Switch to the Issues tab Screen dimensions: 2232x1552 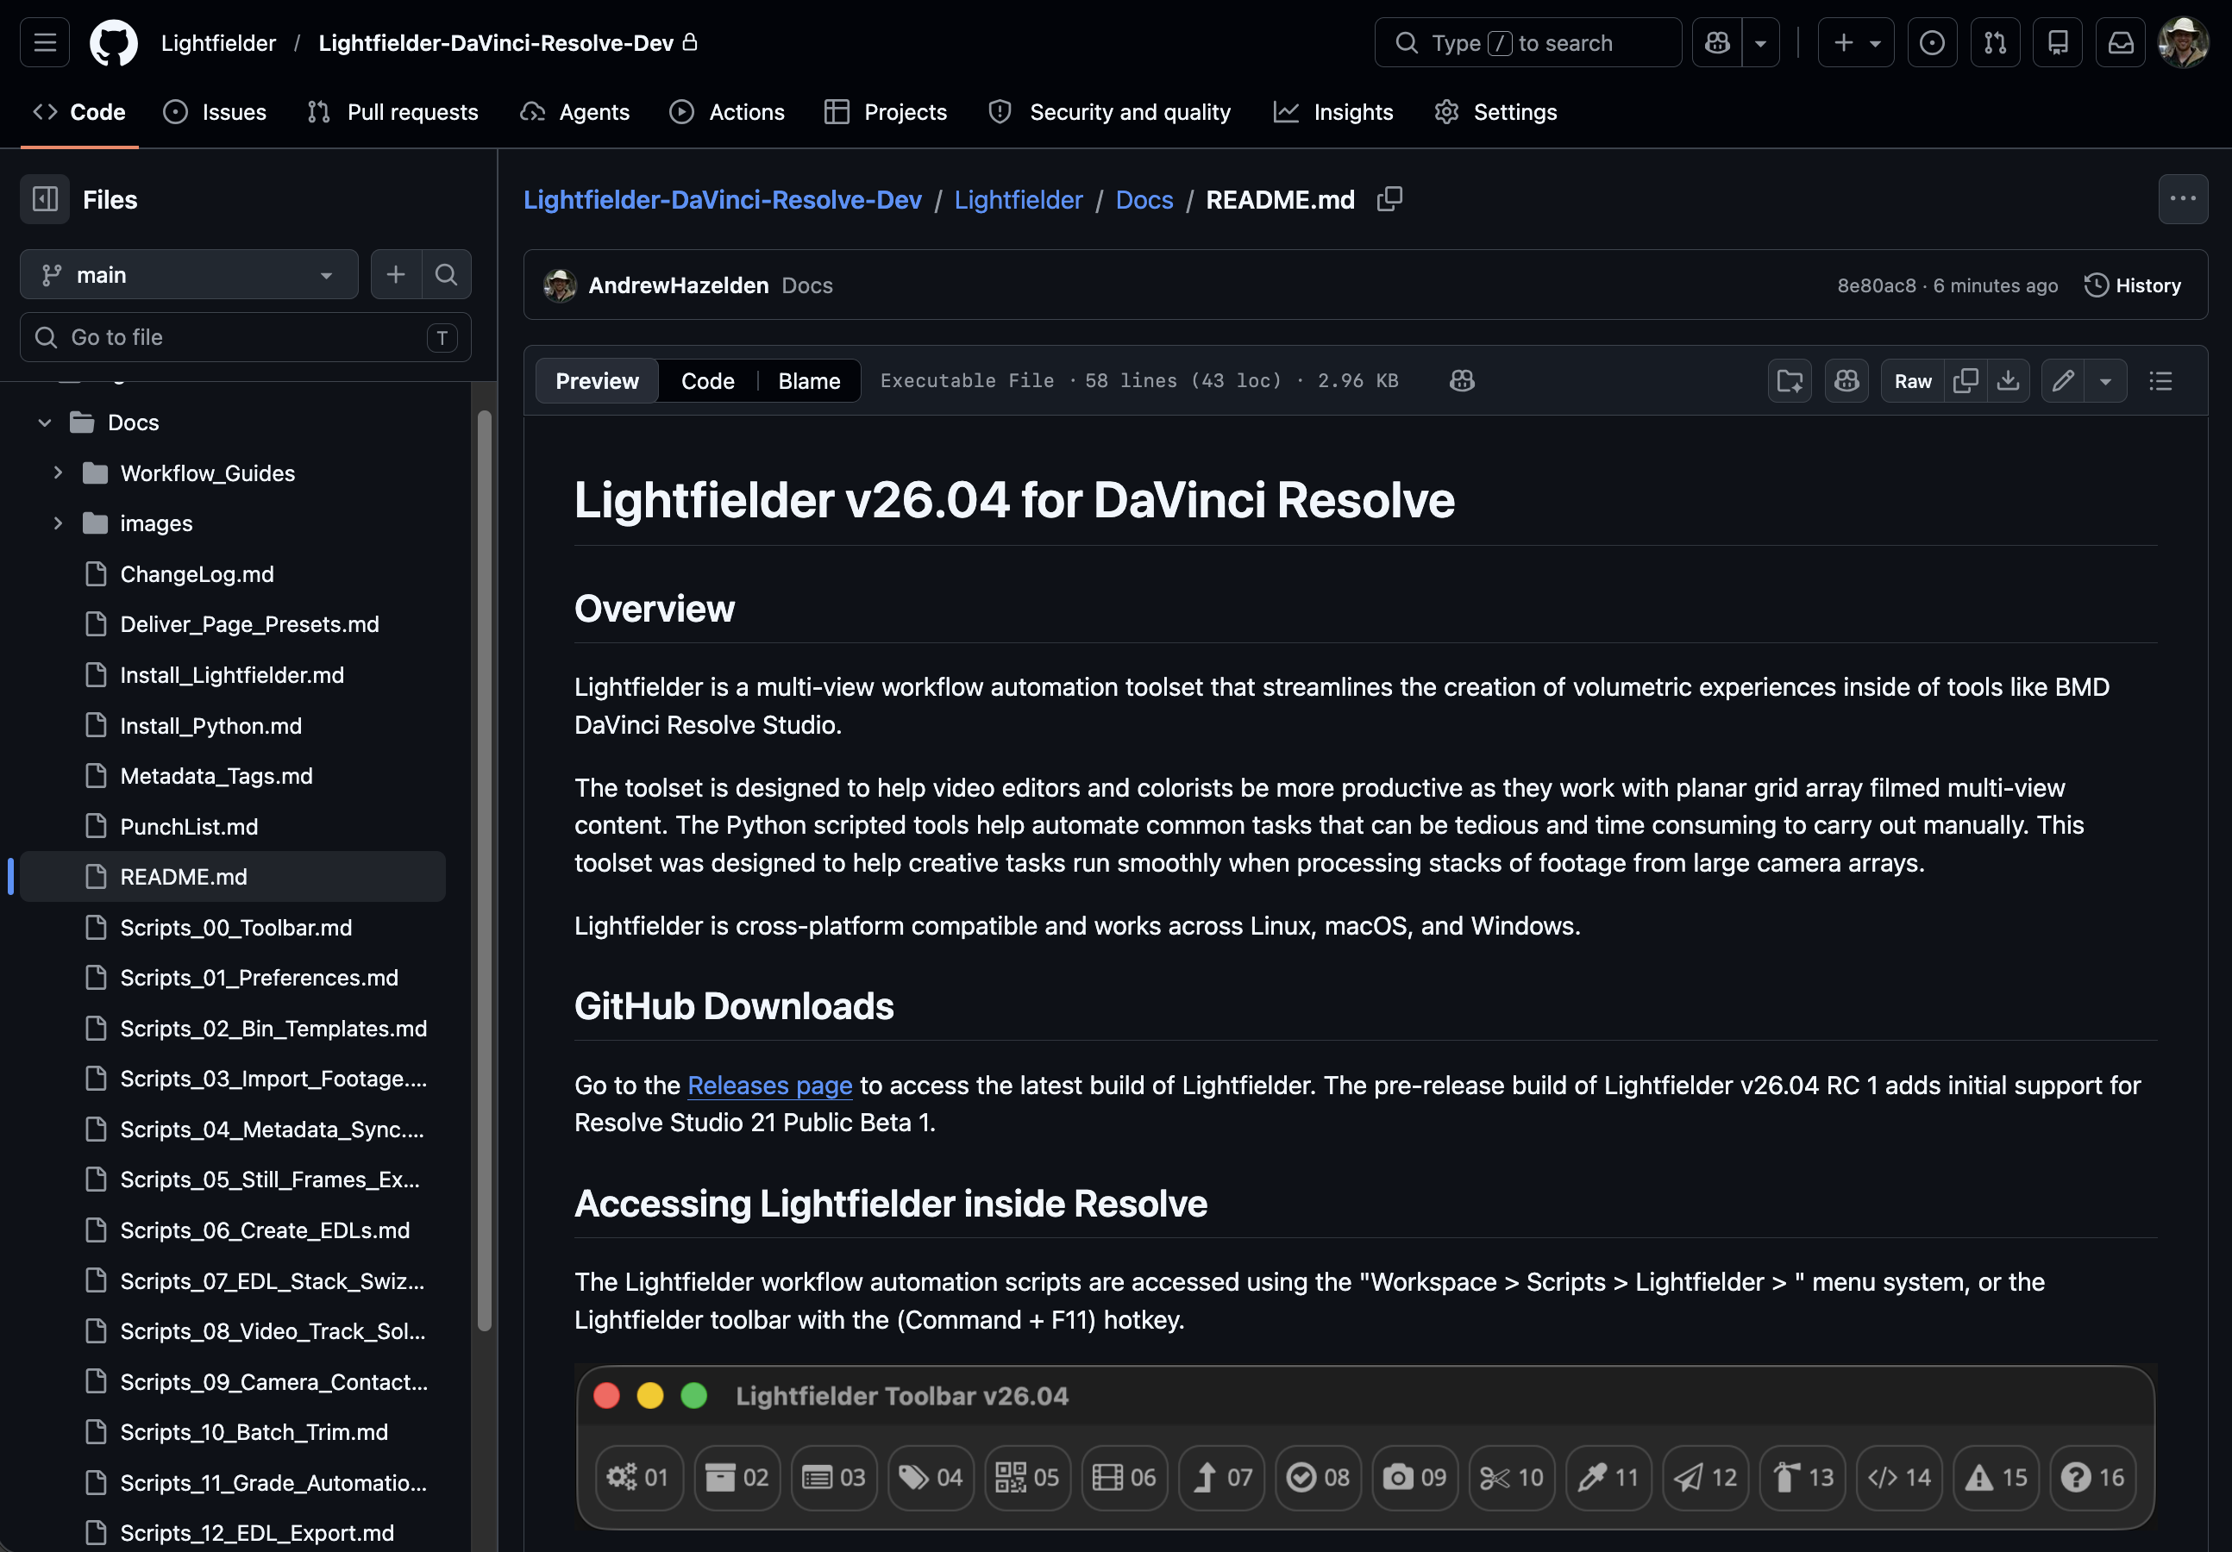[215, 112]
